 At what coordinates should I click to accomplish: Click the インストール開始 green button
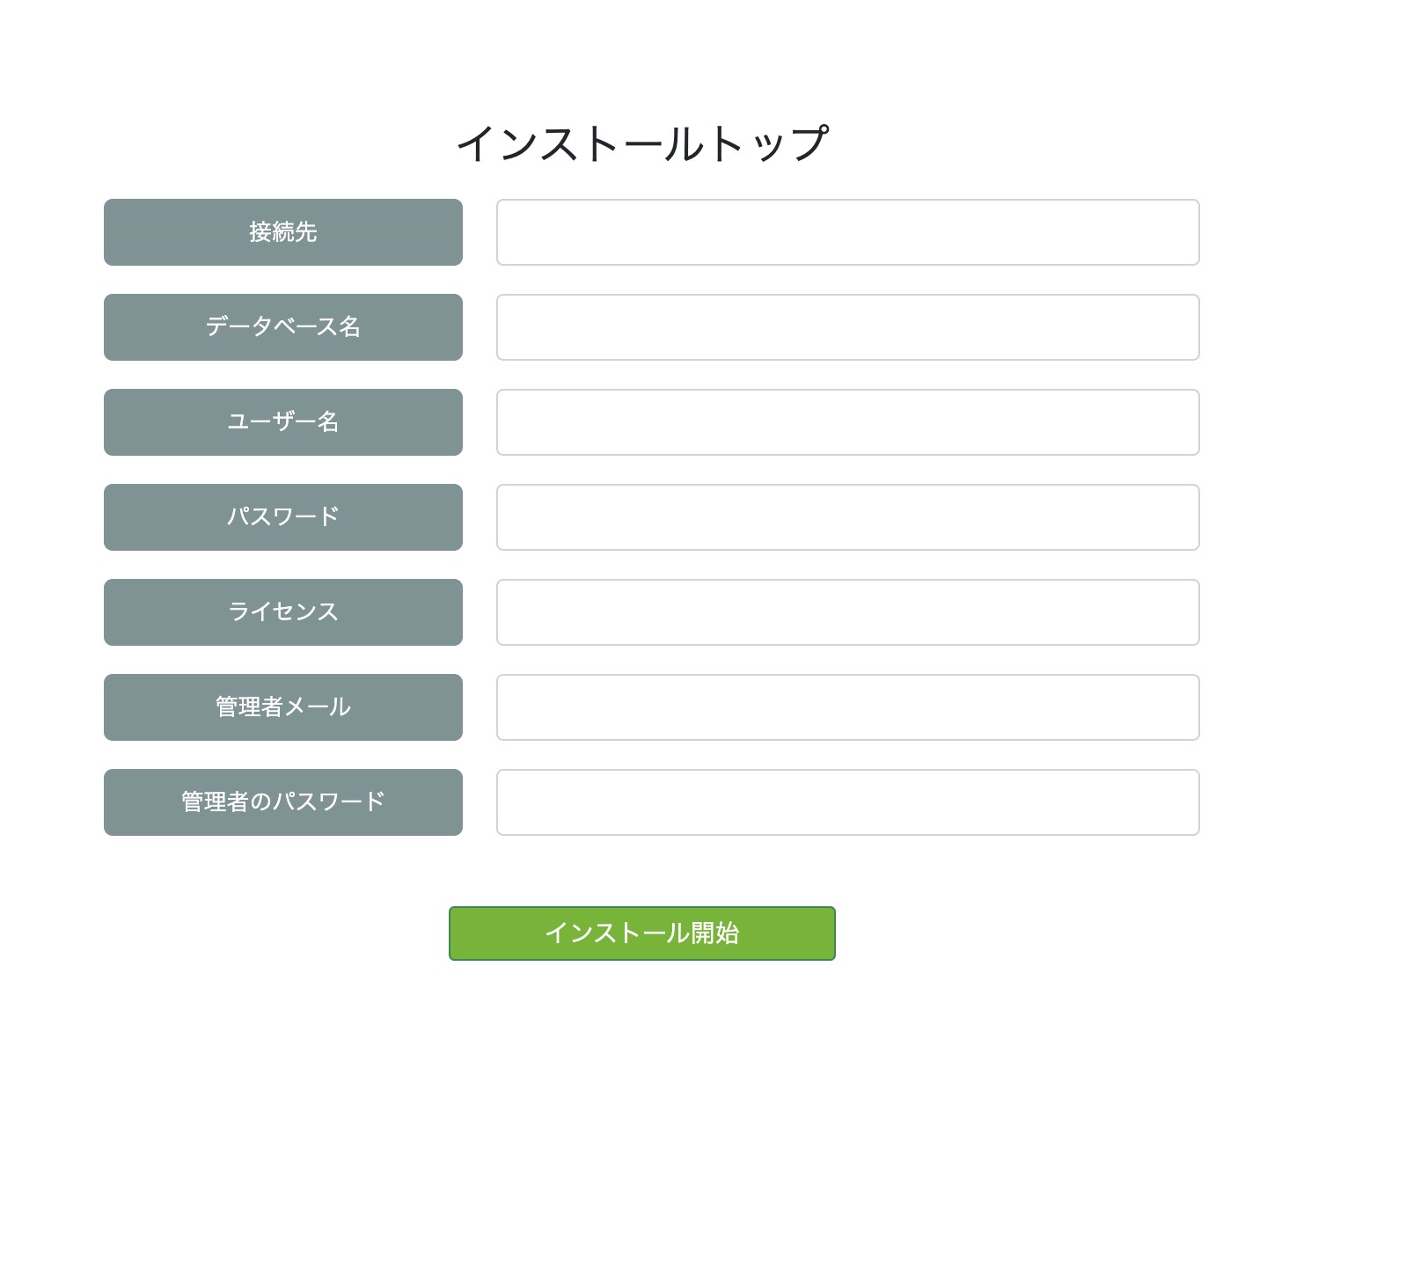pyautogui.click(x=641, y=933)
